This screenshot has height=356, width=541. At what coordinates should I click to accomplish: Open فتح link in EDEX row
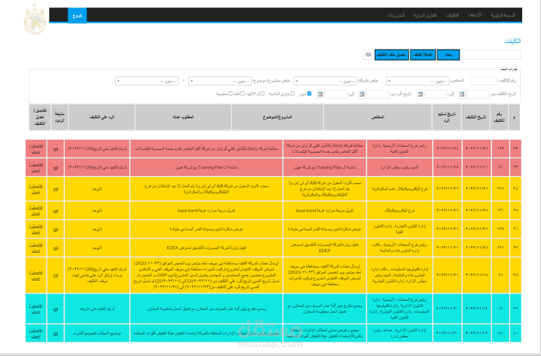tap(56, 248)
